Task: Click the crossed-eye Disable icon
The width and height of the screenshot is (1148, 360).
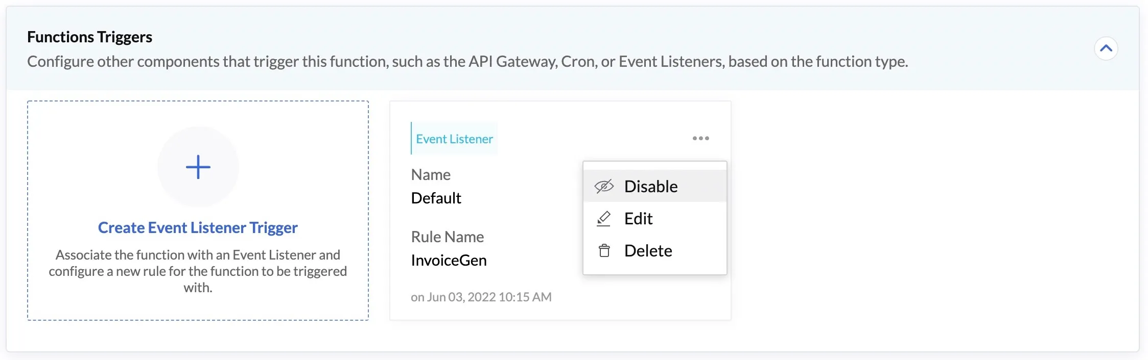Action: [x=604, y=187]
